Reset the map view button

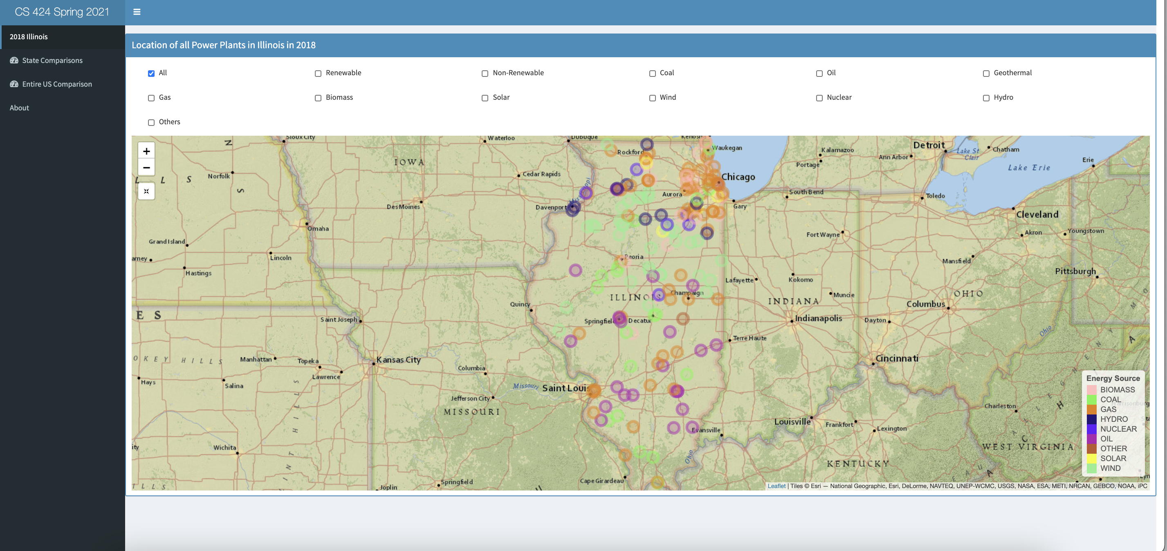146,191
